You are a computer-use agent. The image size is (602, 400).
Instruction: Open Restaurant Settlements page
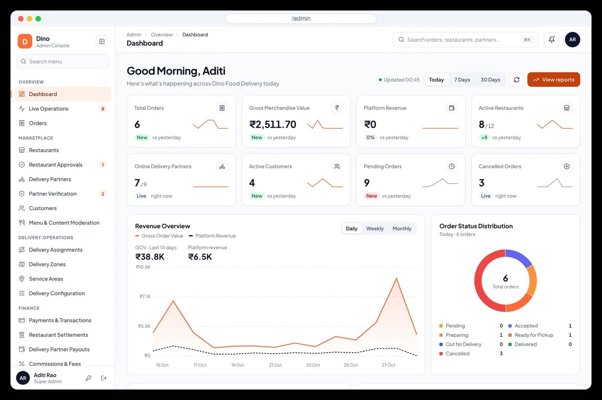coord(62,335)
